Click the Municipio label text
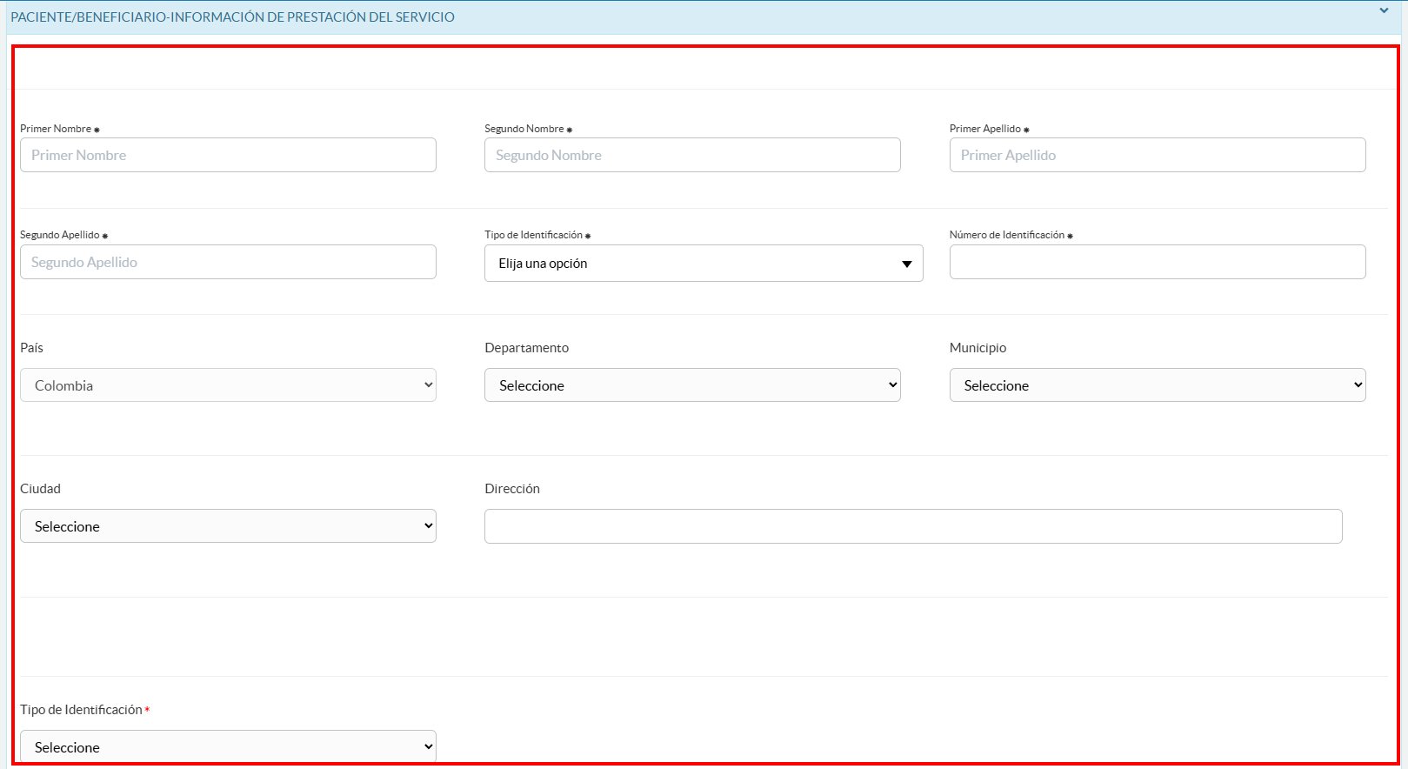 pyautogui.click(x=978, y=348)
